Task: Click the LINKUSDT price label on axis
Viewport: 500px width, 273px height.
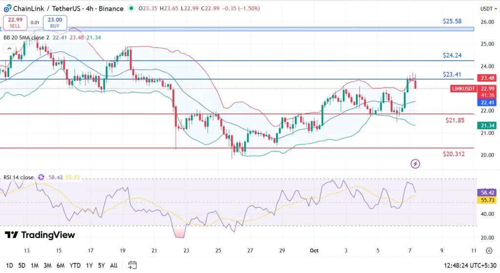Action: pos(462,88)
